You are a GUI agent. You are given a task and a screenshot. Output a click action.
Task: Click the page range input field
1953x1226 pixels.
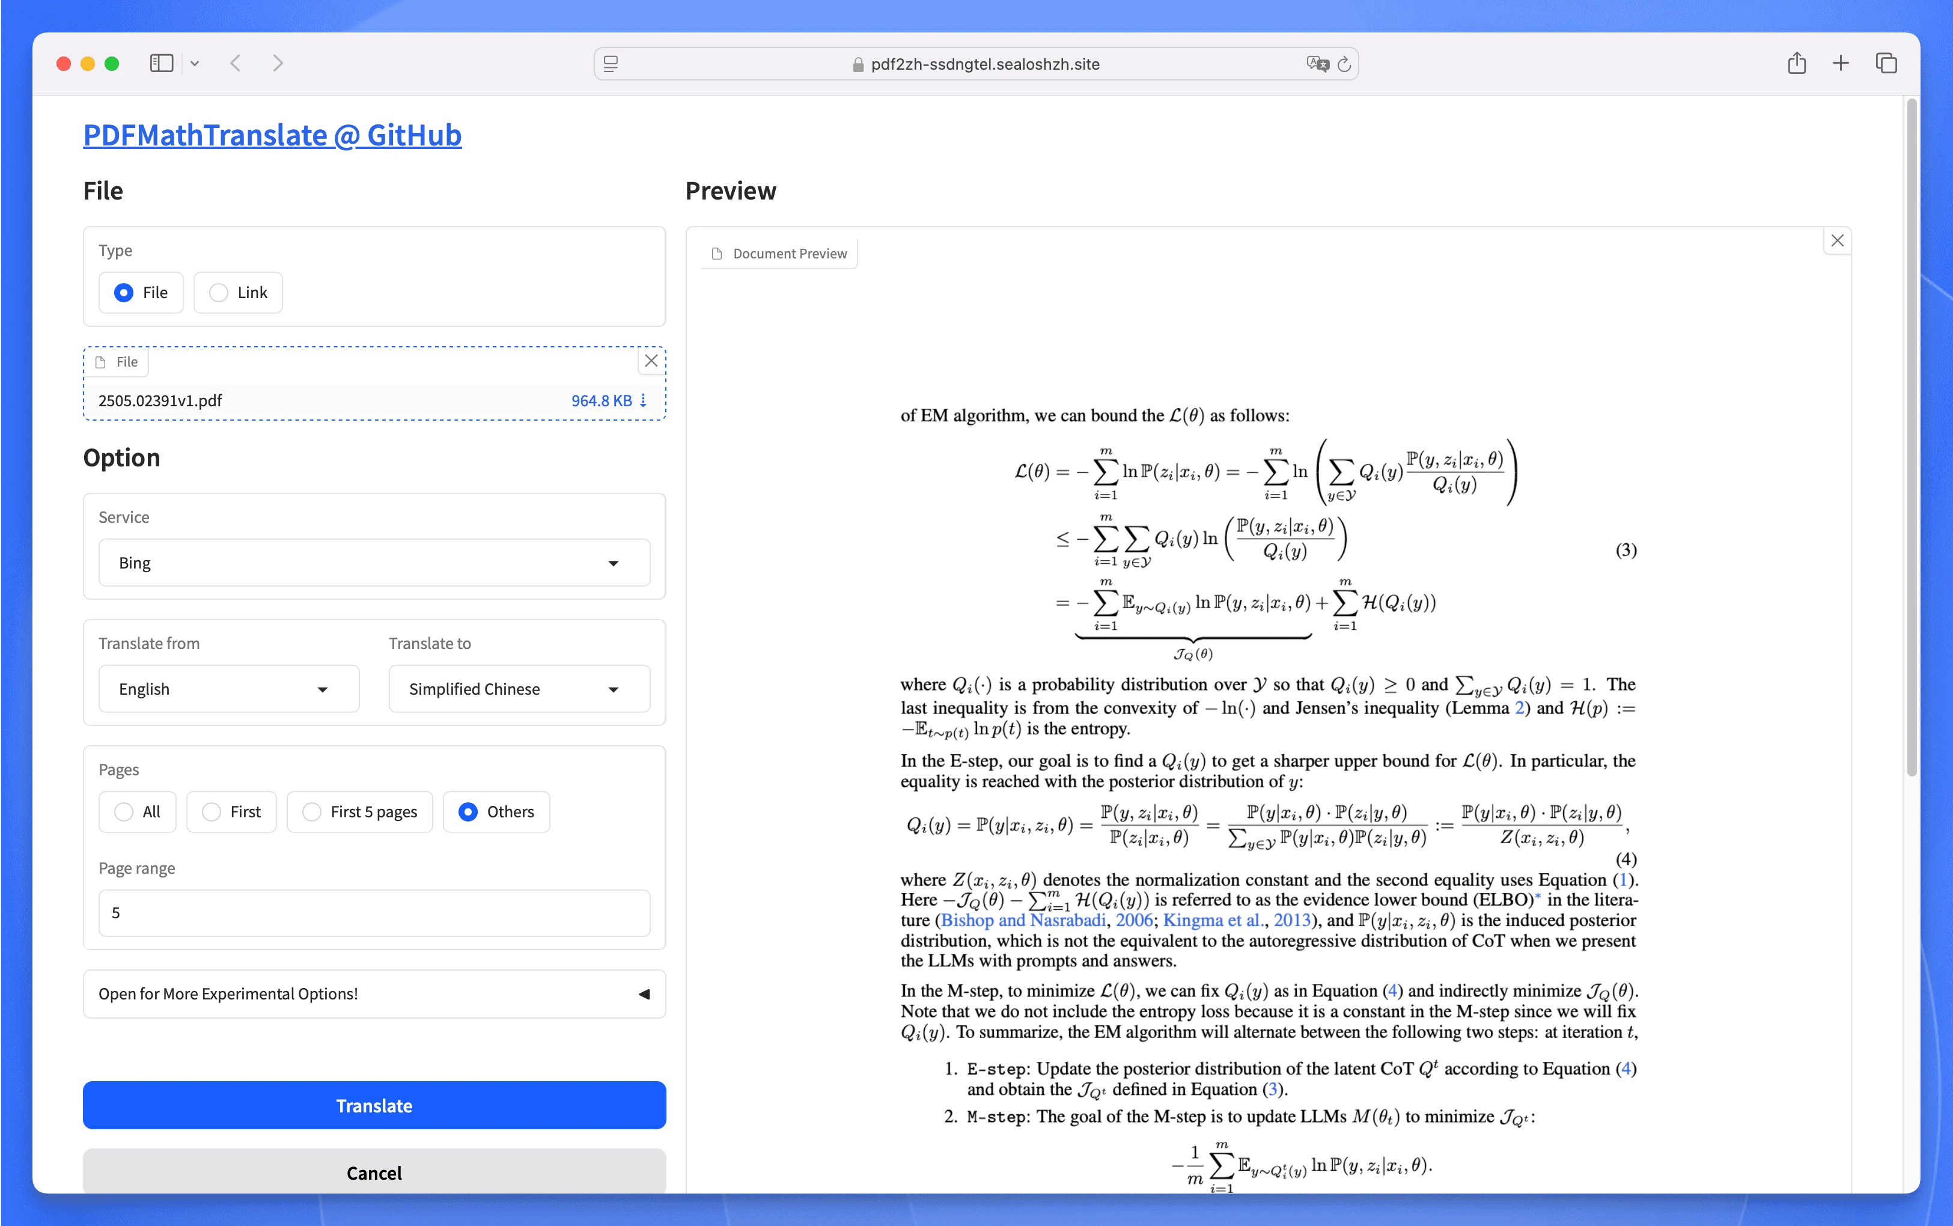coord(373,912)
